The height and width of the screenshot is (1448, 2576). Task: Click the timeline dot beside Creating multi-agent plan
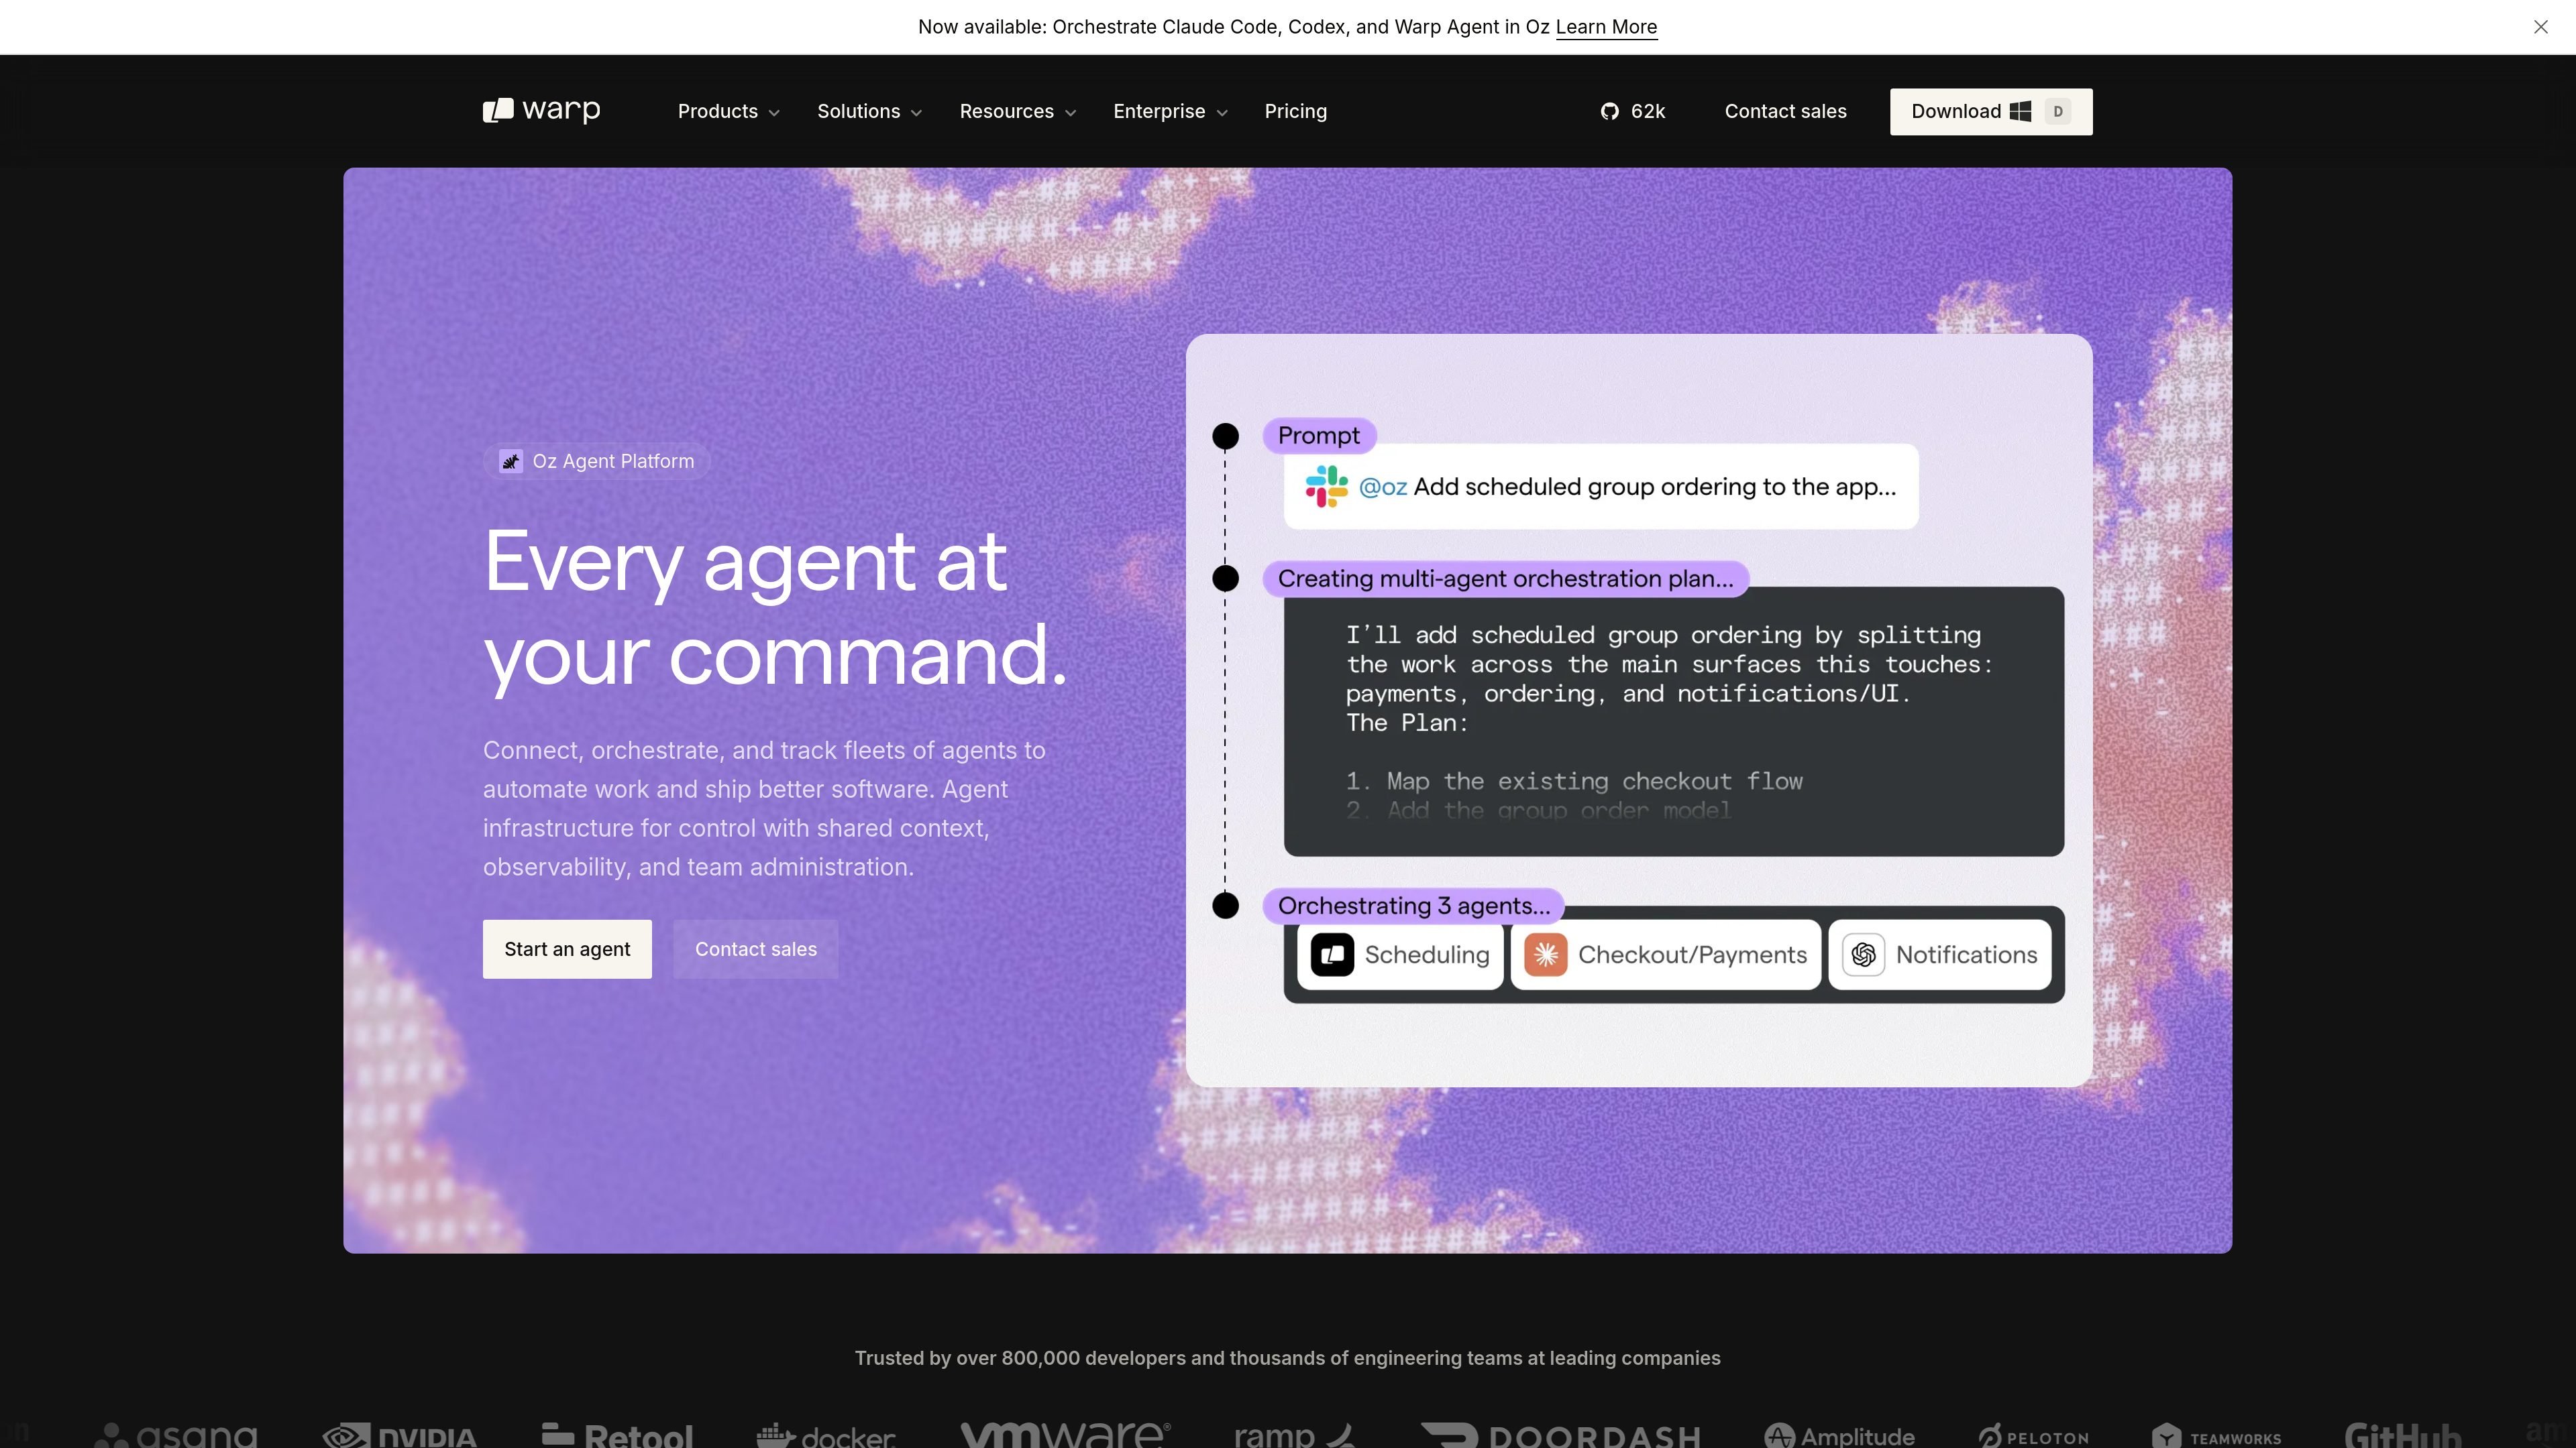tap(1225, 579)
